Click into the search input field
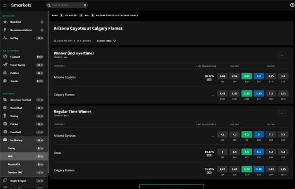The image size is (295, 189). coord(67,5)
